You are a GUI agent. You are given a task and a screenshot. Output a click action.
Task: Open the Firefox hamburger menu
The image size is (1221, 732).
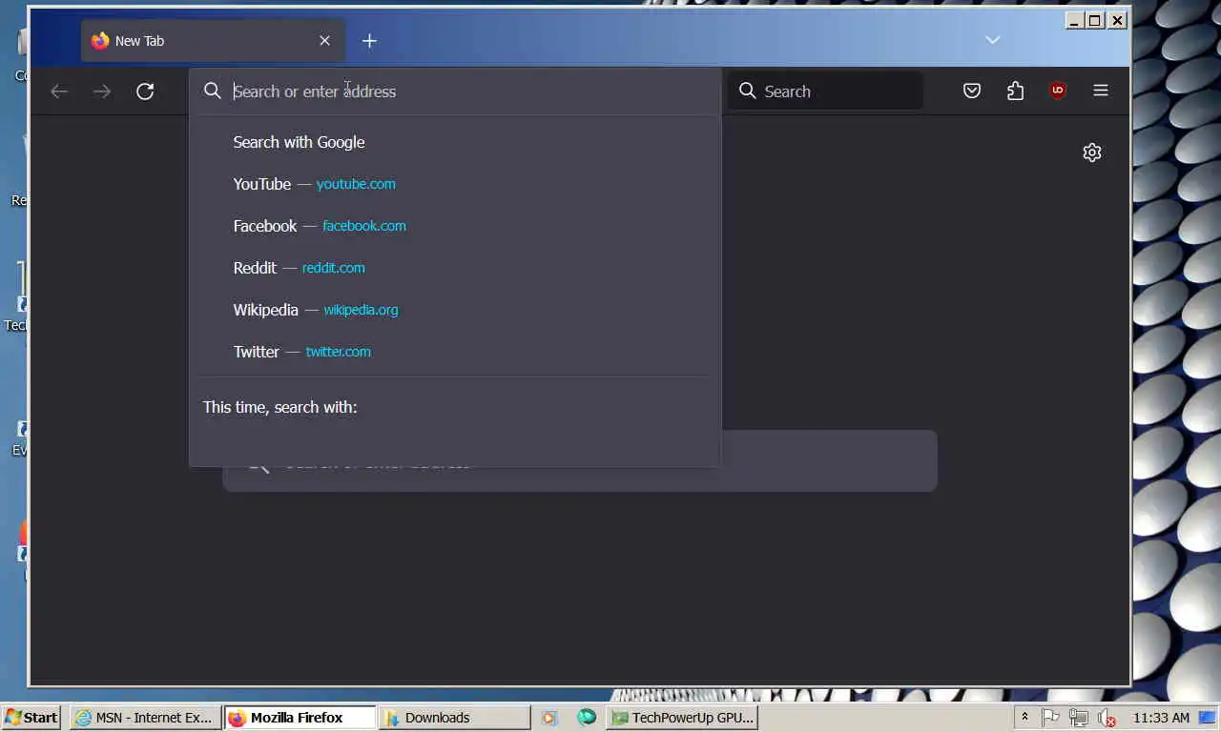1100,91
